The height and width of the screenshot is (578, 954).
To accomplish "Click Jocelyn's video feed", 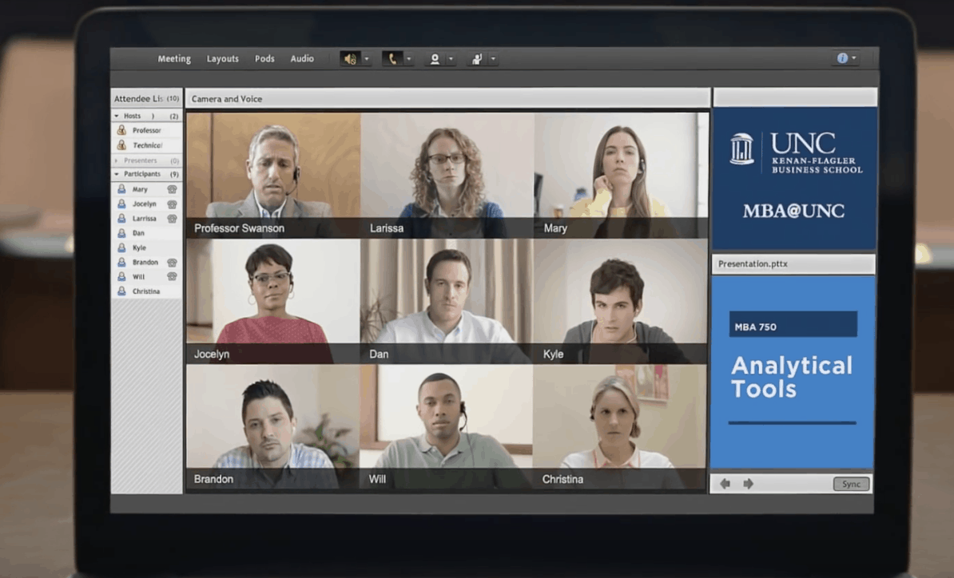I will click(x=273, y=301).
